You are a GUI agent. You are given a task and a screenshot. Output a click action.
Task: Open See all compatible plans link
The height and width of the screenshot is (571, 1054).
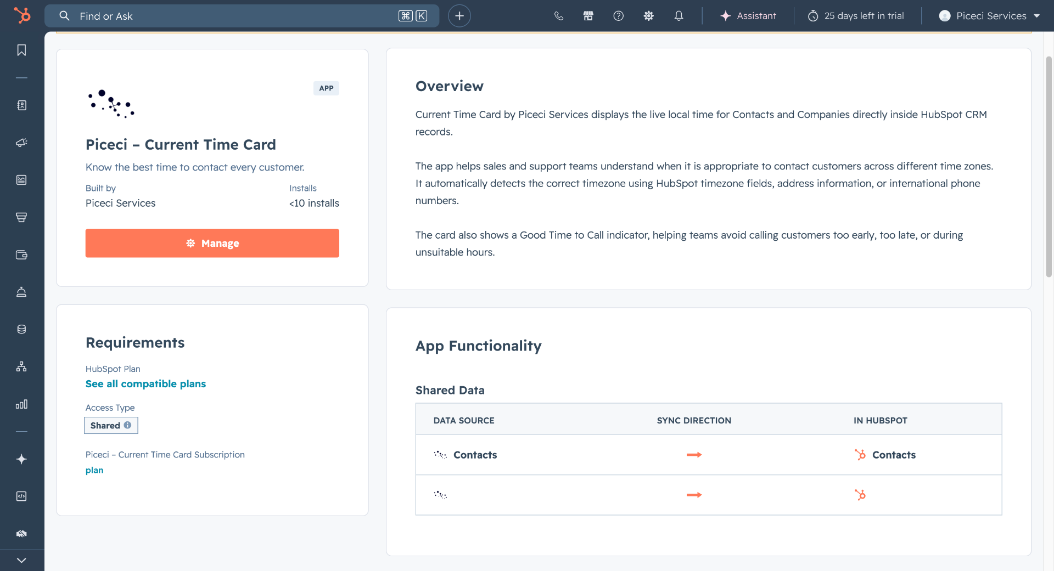coord(145,384)
